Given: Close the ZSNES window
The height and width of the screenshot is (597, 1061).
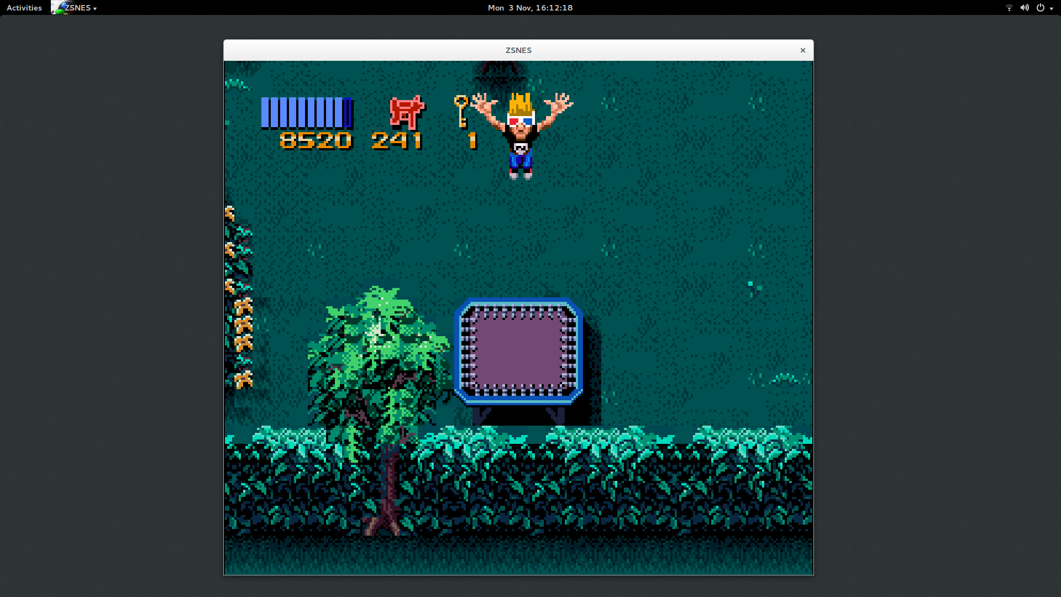Looking at the screenshot, I should pos(802,50).
